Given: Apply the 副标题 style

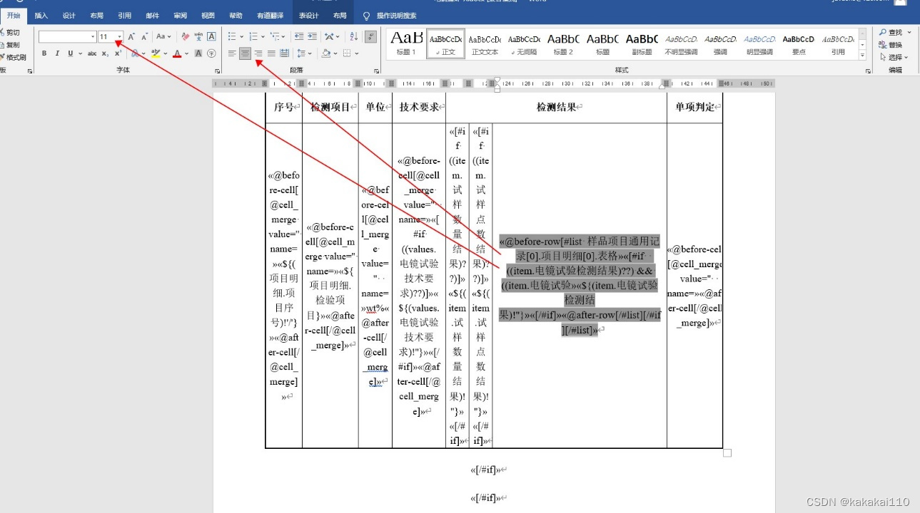Looking at the screenshot, I should pyautogui.click(x=642, y=43).
